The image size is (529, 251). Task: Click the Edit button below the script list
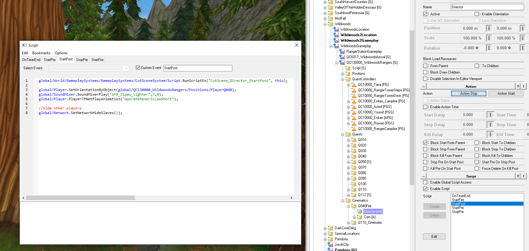(x=434, y=237)
